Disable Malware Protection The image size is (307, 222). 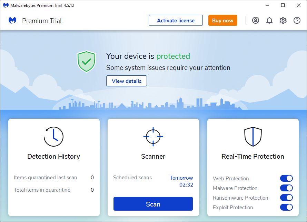[286, 188]
